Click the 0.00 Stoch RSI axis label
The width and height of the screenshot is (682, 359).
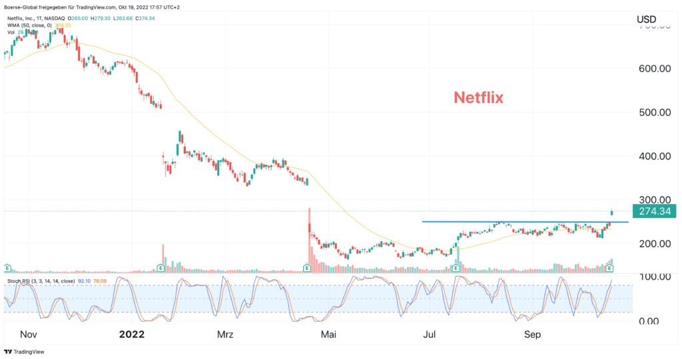tap(649, 321)
